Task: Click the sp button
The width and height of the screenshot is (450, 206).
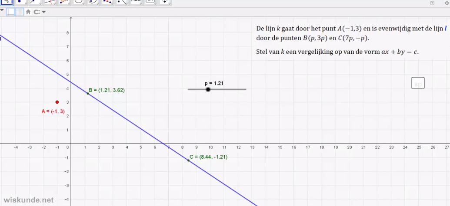Action: [x=418, y=83]
